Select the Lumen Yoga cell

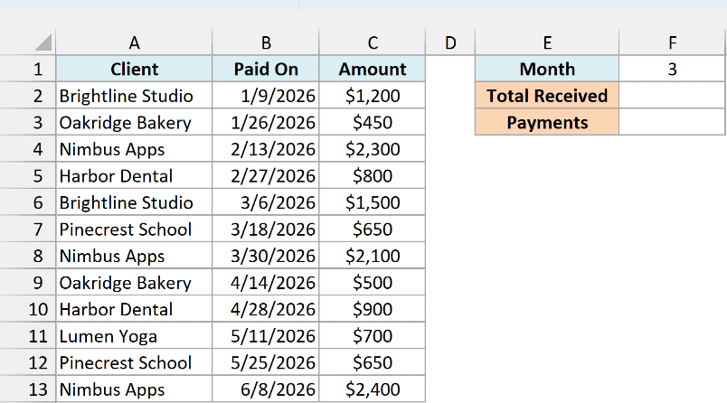point(134,336)
